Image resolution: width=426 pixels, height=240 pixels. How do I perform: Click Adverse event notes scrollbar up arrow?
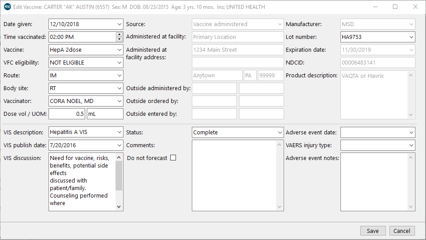pyautogui.click(x=411, y=157)
